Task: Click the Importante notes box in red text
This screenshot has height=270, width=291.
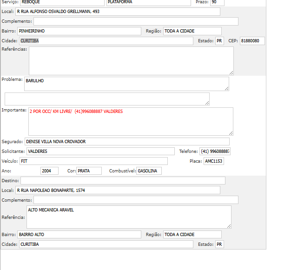Action: coord(130,122)
